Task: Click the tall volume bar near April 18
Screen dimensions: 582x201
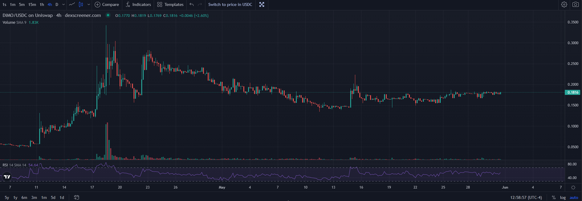Action: (x=106, y=141)
